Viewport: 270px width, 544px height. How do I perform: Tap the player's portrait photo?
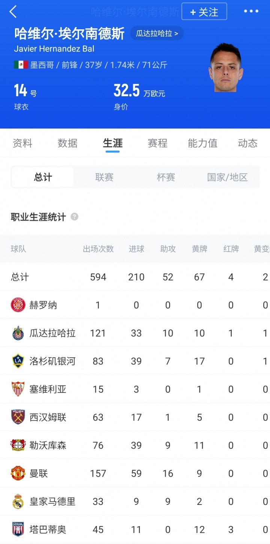pyautogui.click(x=226, y=68)
